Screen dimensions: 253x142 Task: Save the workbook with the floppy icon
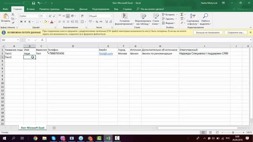pos(33,3)
